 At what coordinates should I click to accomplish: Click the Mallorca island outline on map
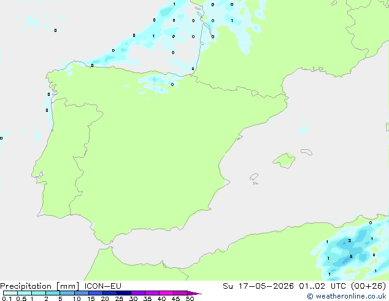click(284, 160)
